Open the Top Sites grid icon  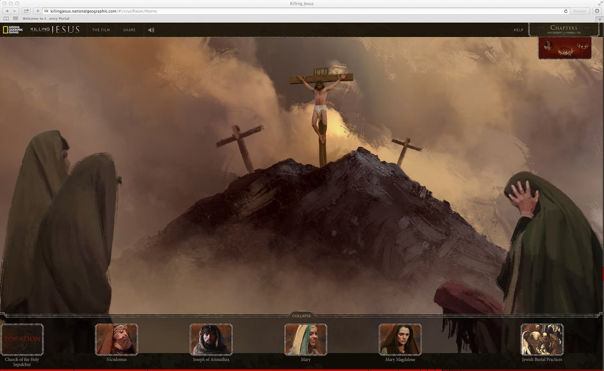16,18
